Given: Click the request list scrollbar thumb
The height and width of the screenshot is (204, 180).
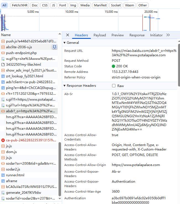Looking at the screenshot, I should (60, 169).
